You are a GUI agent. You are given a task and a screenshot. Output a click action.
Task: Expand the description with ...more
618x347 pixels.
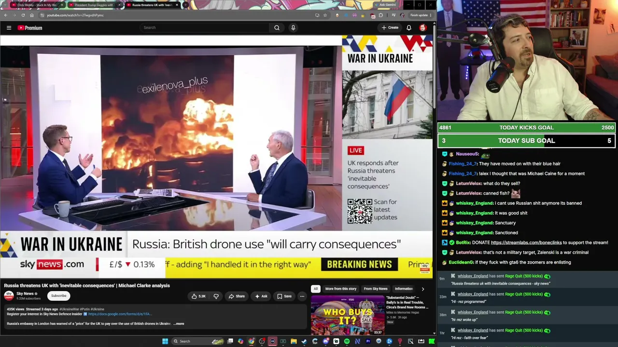point(179,324)
